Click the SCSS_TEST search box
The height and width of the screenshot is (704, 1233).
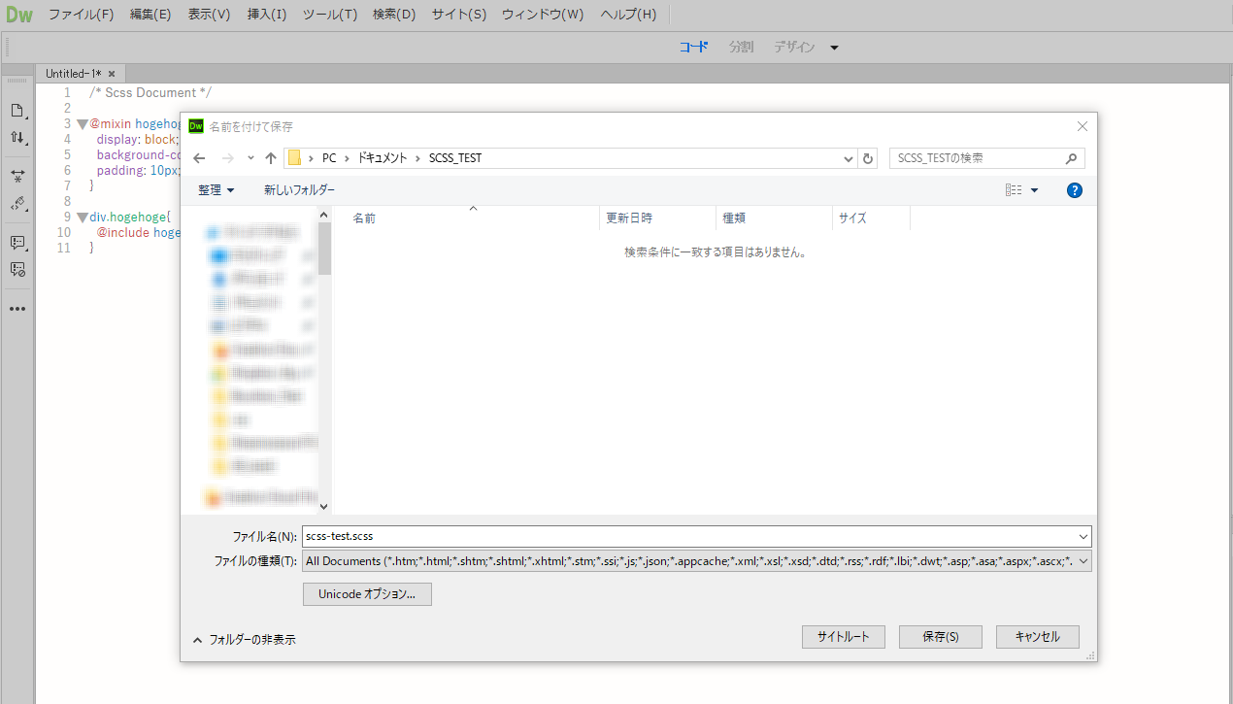point(971,157)
